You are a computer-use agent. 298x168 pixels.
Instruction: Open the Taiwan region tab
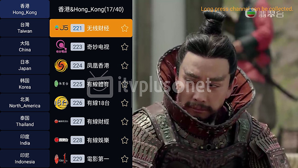pos(25,28)
